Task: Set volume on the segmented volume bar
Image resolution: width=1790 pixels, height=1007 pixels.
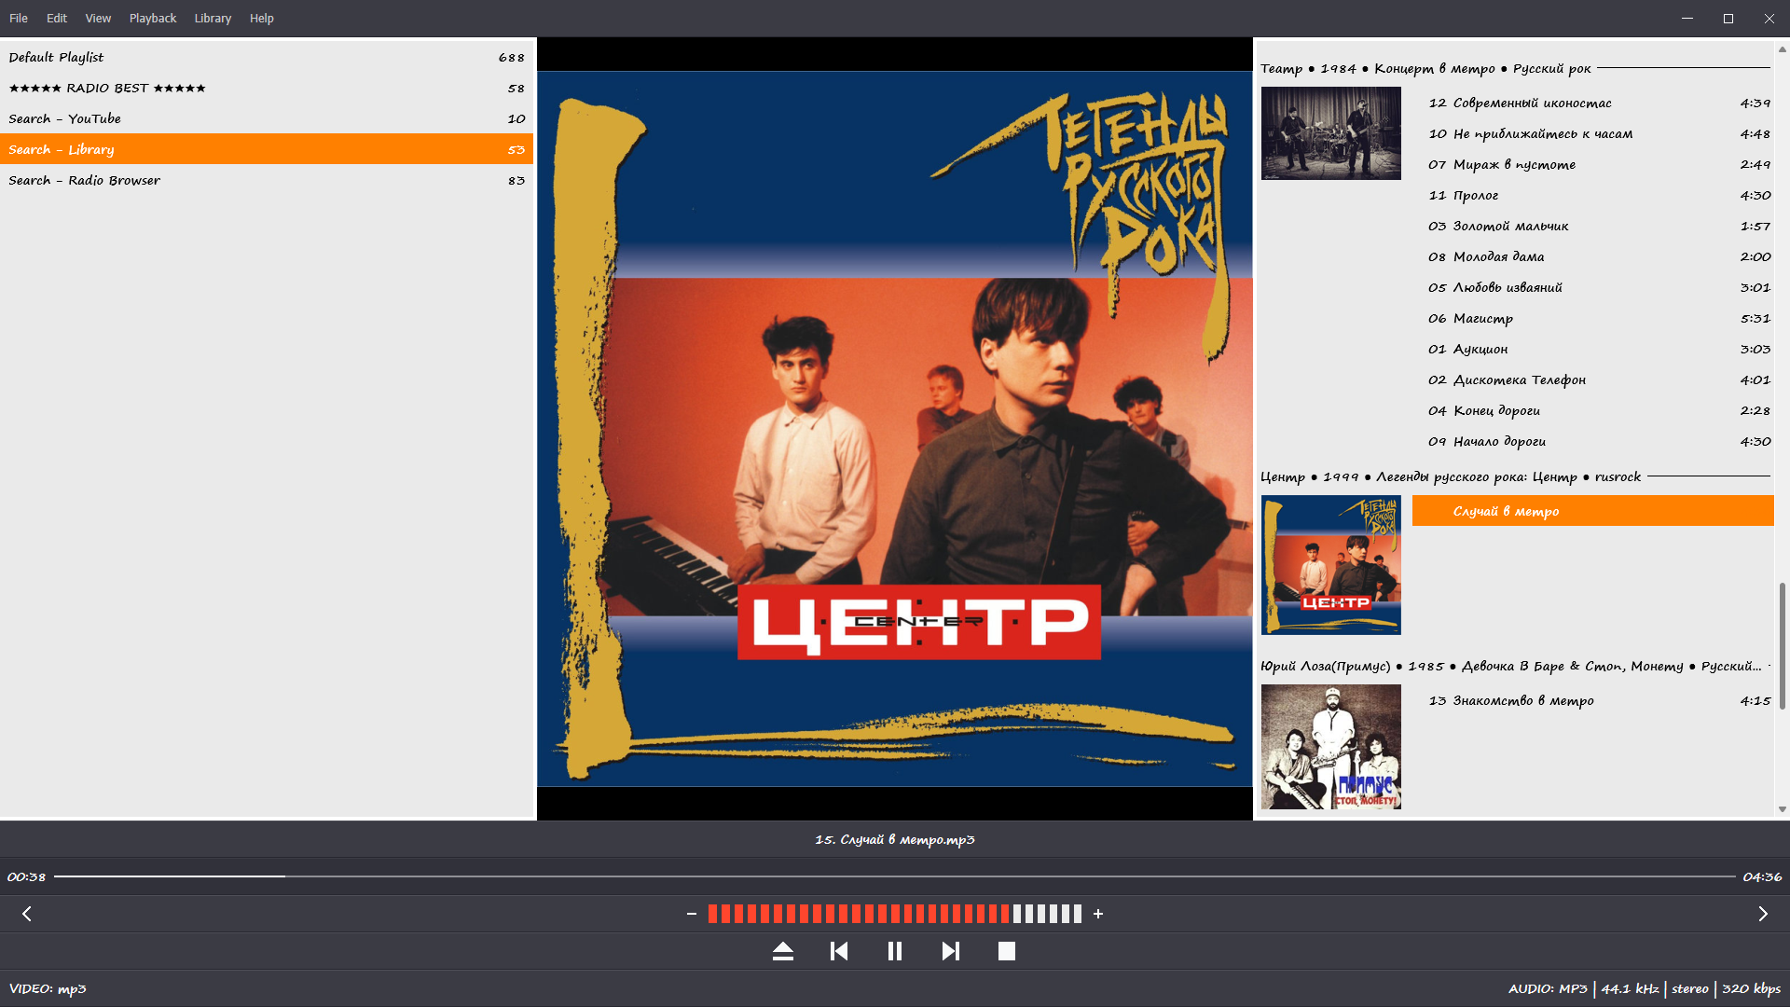Action: [895, 914]
